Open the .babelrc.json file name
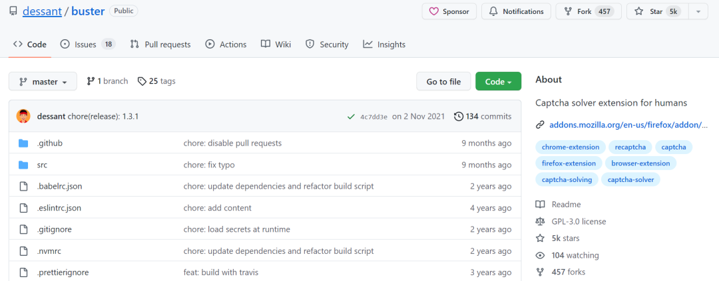 [x=60, y=186]
